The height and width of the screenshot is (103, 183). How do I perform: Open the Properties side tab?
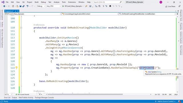click(x=181, y=26)
